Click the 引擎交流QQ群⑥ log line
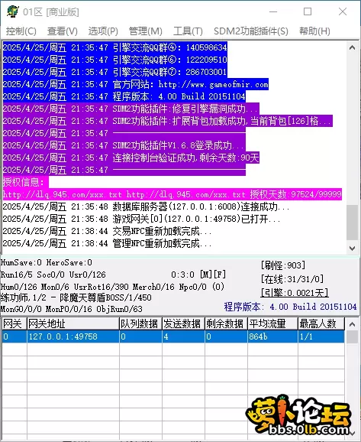The width and height of the screenshot is (361, 442). pyautogui.click(x=115, y=60)
